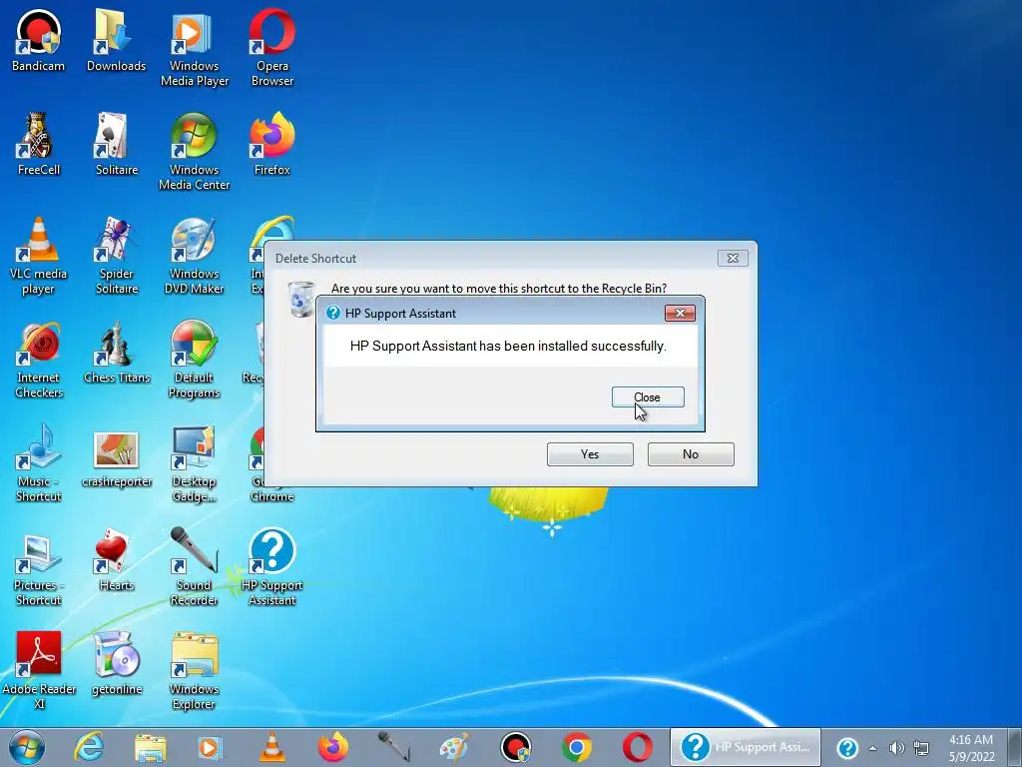Open the network status tray icon
This screenshot has height=767, width=1022.
click(921, 748)
